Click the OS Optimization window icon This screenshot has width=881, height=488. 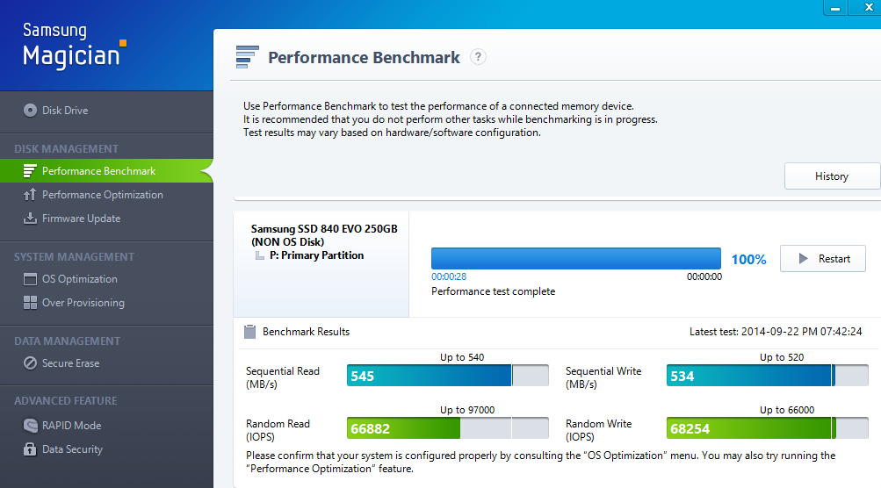[30, 279]
